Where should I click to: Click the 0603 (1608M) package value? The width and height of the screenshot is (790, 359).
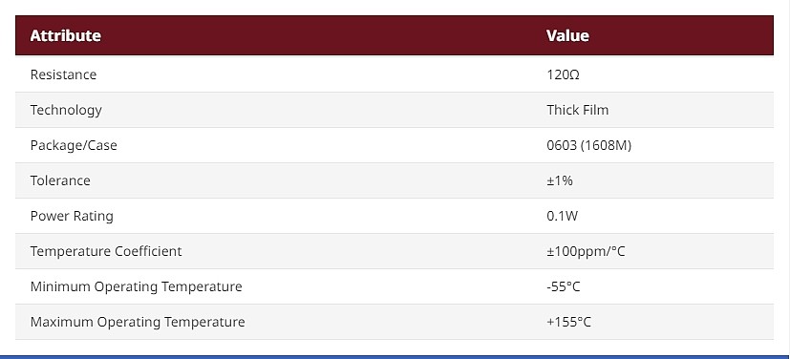tap(589, 145)
